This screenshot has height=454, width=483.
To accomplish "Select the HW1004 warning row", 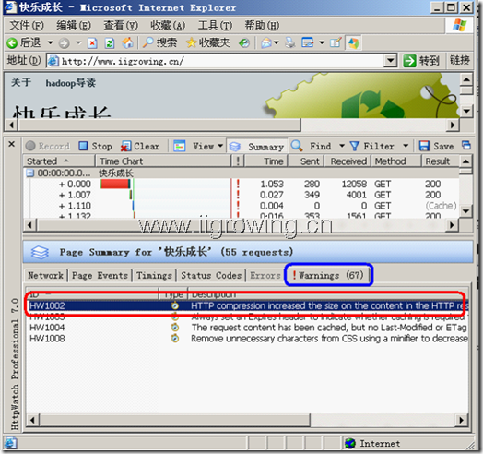I will tap(248, 328).
